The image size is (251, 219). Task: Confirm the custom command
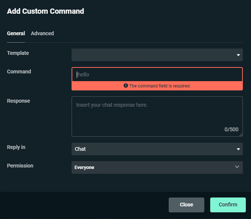point(228,205)
